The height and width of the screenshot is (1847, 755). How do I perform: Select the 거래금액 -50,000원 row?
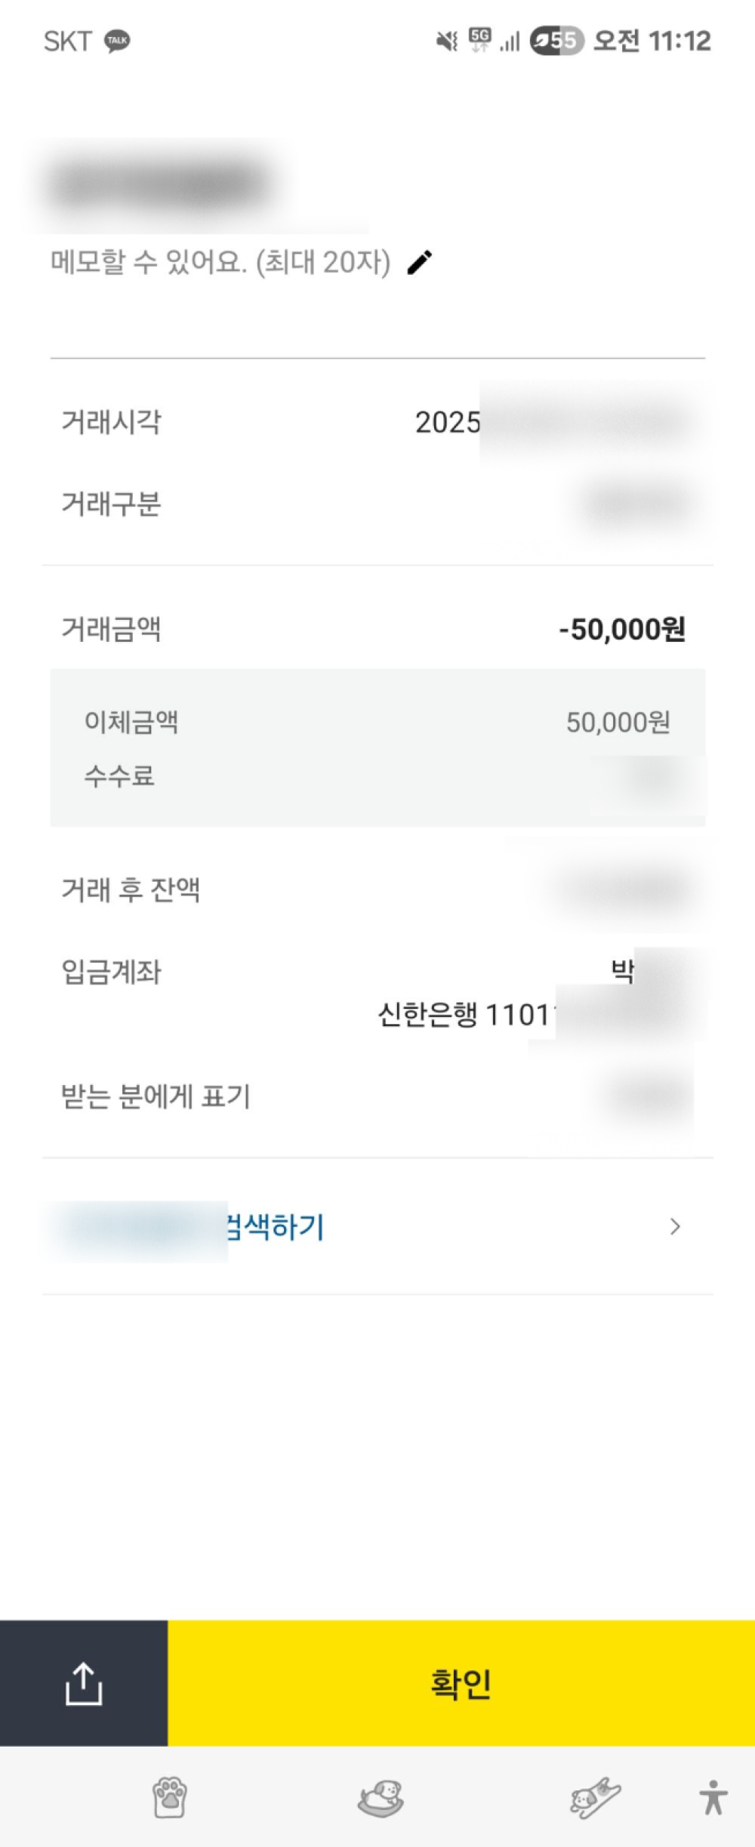pyautogui.click(x=377, y=629)
